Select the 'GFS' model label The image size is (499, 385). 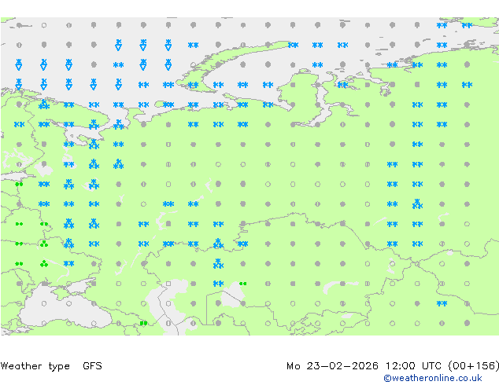pos(92,366)
